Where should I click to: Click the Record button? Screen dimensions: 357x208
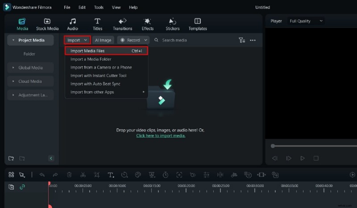pos(130,40)
